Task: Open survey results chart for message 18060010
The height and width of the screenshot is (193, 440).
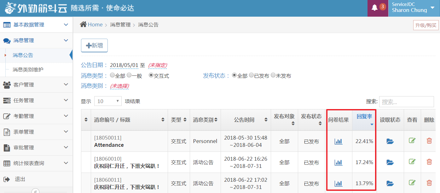Action: [x=339, y=163]
